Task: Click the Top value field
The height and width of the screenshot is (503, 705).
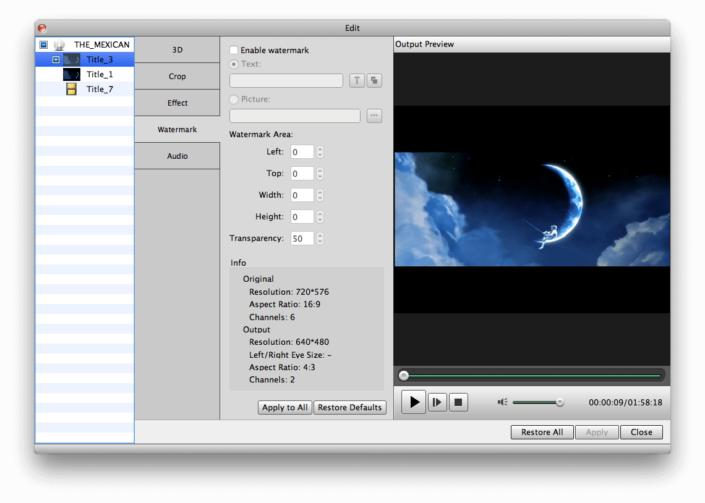Action: (302, 174)
